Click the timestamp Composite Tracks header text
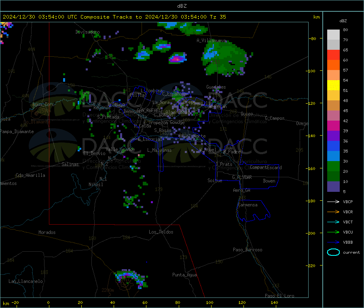364x308 pixels. coord(114,17)
